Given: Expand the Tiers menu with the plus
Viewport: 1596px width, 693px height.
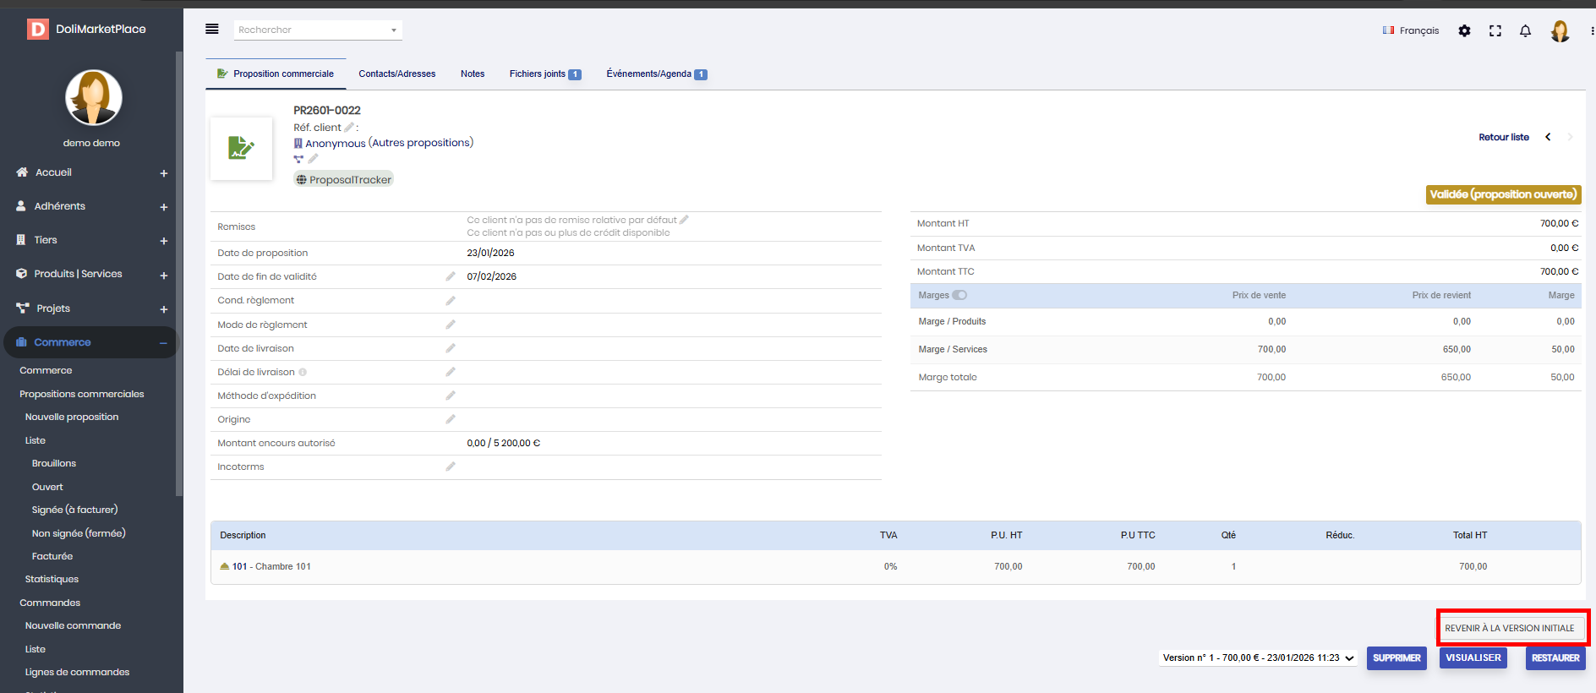Looking at the screenshot, I should point(164,241).
